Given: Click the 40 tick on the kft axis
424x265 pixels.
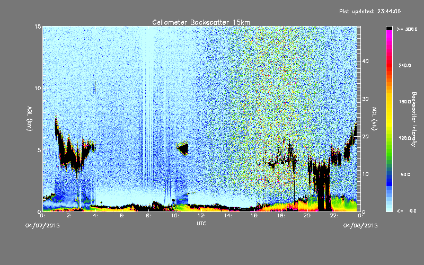Looking at the screenshot, I should pos(365,61).
